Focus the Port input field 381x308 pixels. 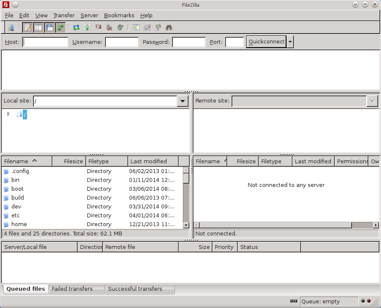pyautogui.click(x=234, y=42)
